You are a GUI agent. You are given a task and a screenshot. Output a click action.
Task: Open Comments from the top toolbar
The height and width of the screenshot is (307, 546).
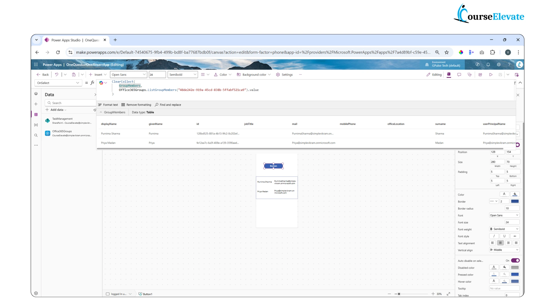pos(459,74)
